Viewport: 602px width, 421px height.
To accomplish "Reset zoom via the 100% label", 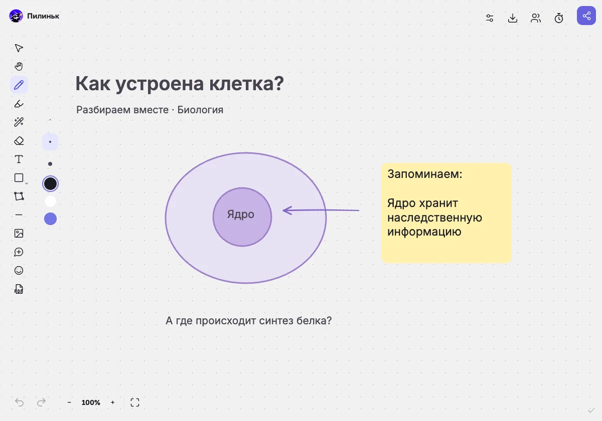I will click(x=91, y=402).
